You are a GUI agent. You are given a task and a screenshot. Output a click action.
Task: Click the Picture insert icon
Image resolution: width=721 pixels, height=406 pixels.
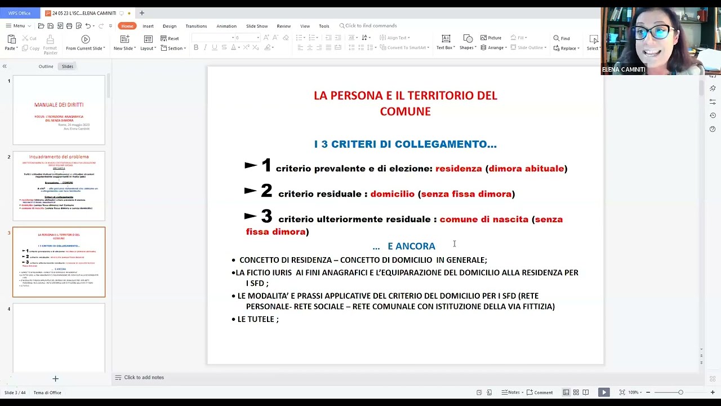[x=483, y=38]
